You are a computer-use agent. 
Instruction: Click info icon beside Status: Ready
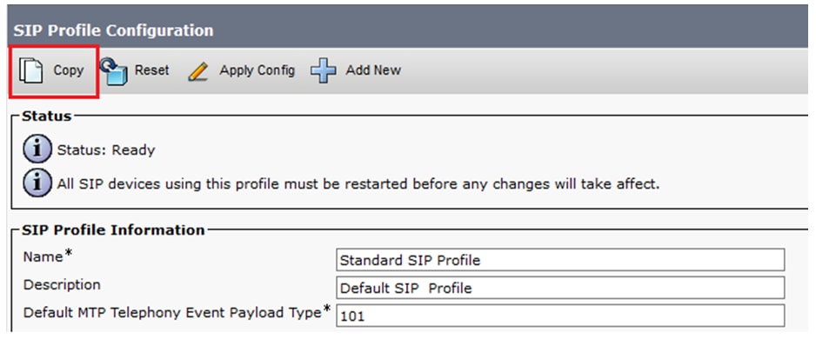pyautogui.click(x=37, y=150)
